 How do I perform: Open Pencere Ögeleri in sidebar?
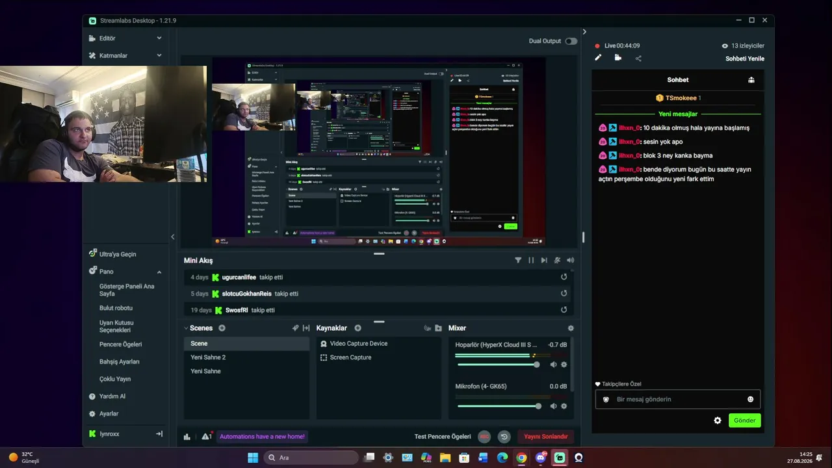click(120, 344)
